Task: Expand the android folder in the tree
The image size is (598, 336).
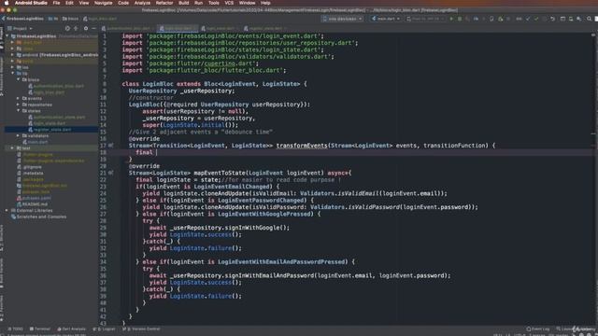Action: [x=12, y=55]
